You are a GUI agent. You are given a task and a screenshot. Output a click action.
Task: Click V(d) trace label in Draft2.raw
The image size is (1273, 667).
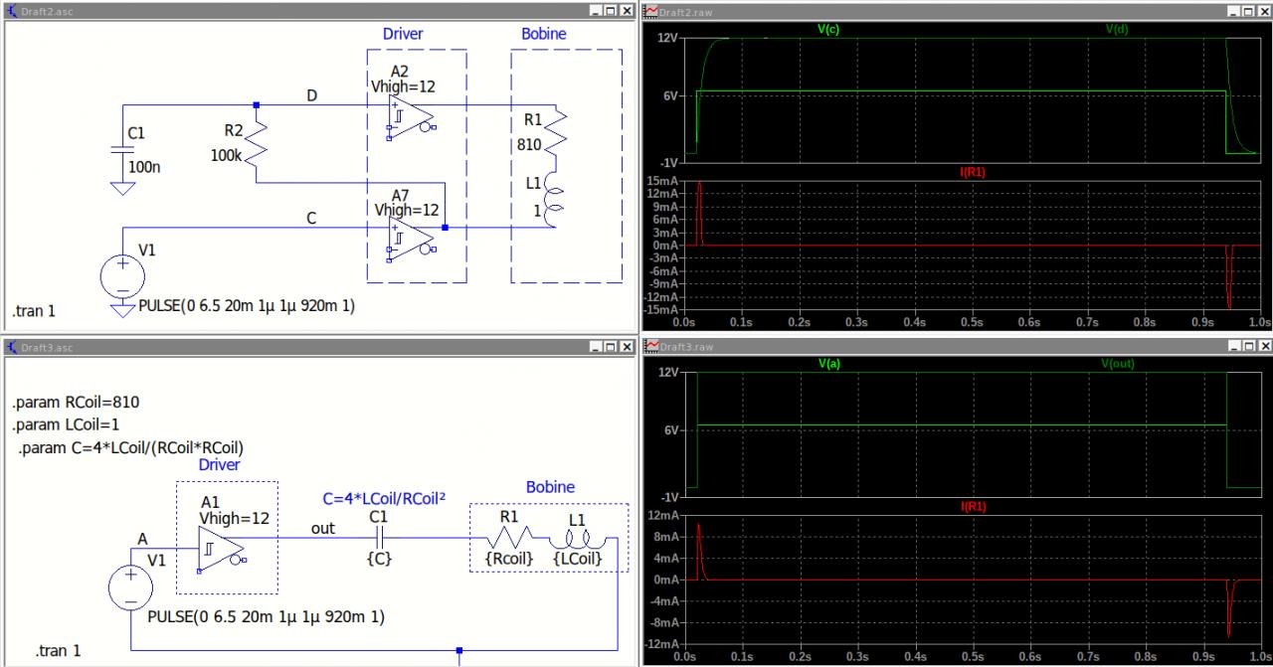[x=1117, y=30]
